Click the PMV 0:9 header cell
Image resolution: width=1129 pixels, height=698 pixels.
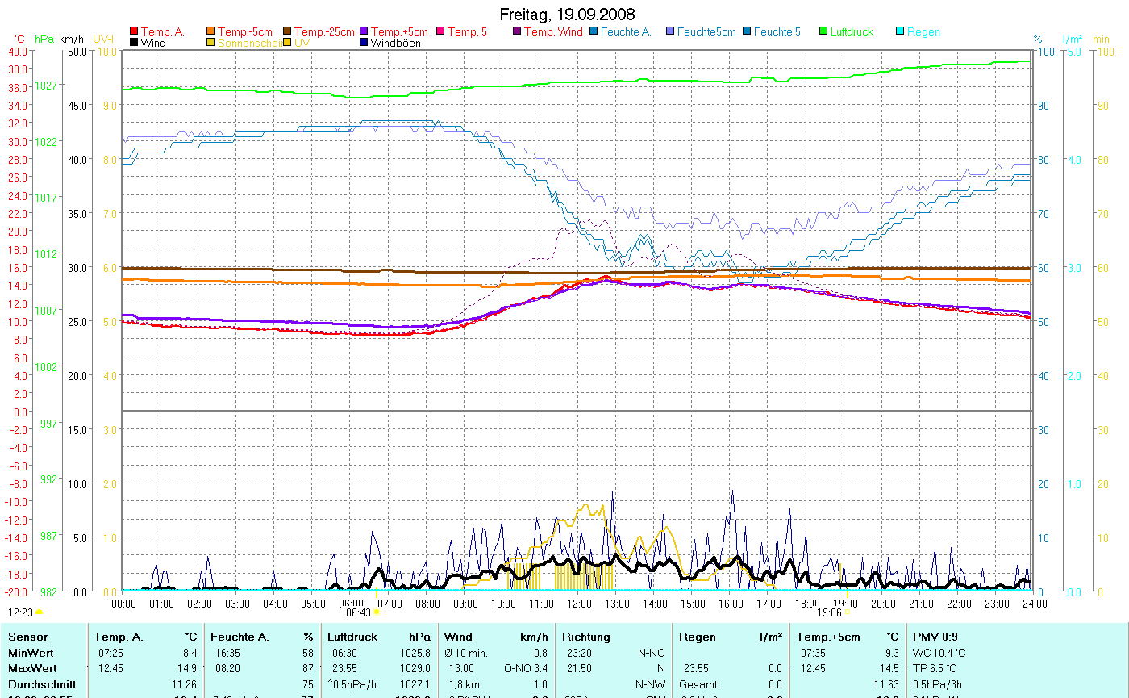936,637
